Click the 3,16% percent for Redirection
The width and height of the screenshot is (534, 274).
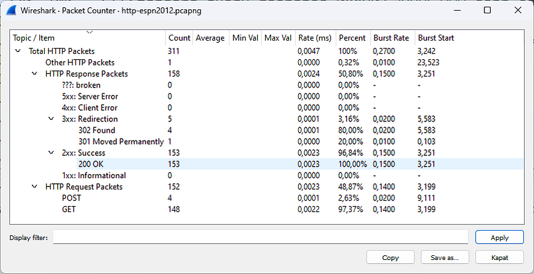point(348,119)
